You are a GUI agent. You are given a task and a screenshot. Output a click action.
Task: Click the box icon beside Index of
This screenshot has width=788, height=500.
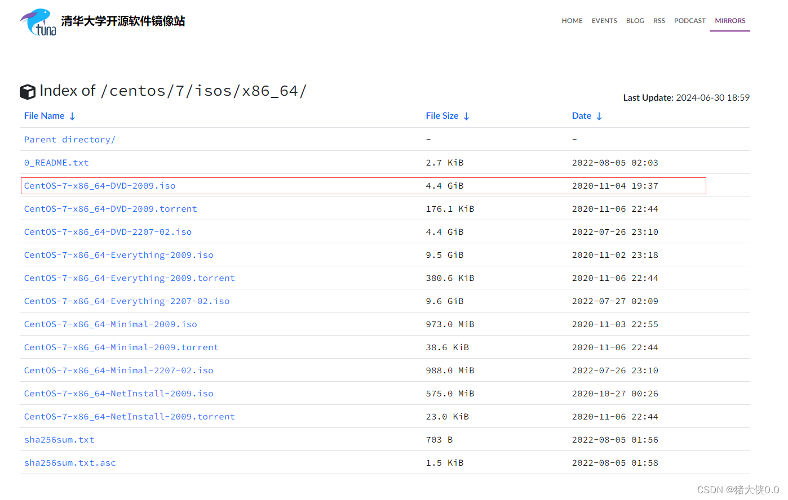[28, 92]
